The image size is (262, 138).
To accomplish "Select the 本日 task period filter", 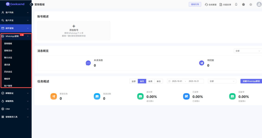I will pos(159,81).
